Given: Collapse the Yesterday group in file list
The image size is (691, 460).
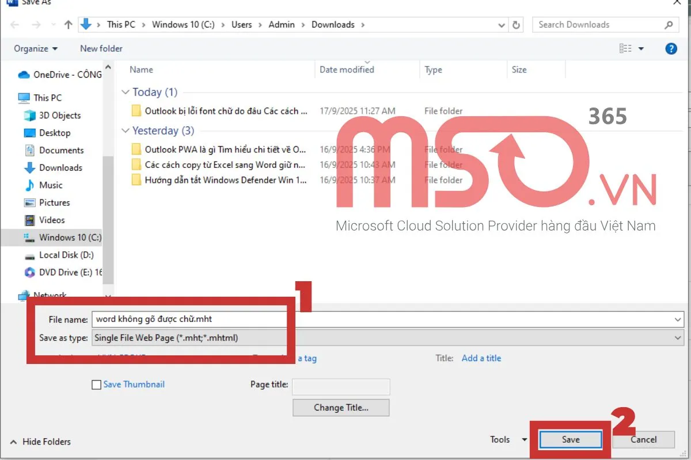Looking at the screenshot, I should pos(126,131).
